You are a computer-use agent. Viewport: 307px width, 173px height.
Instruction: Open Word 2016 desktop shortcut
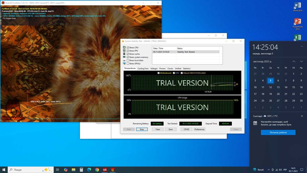click(x=297, y=7)
